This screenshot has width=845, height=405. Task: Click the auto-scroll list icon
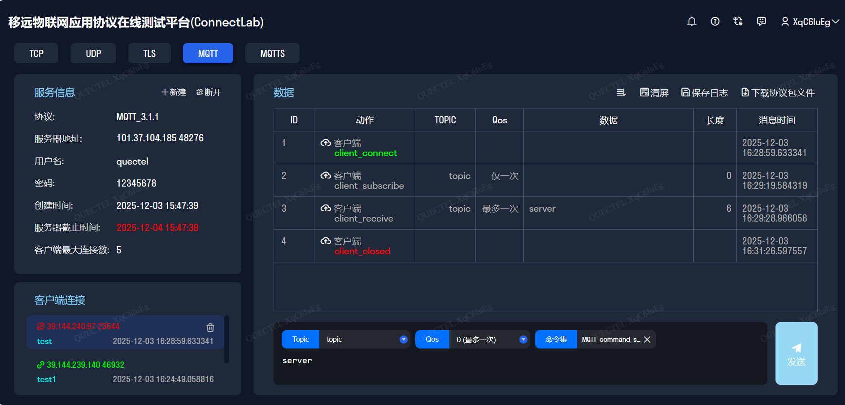point(621,92)
